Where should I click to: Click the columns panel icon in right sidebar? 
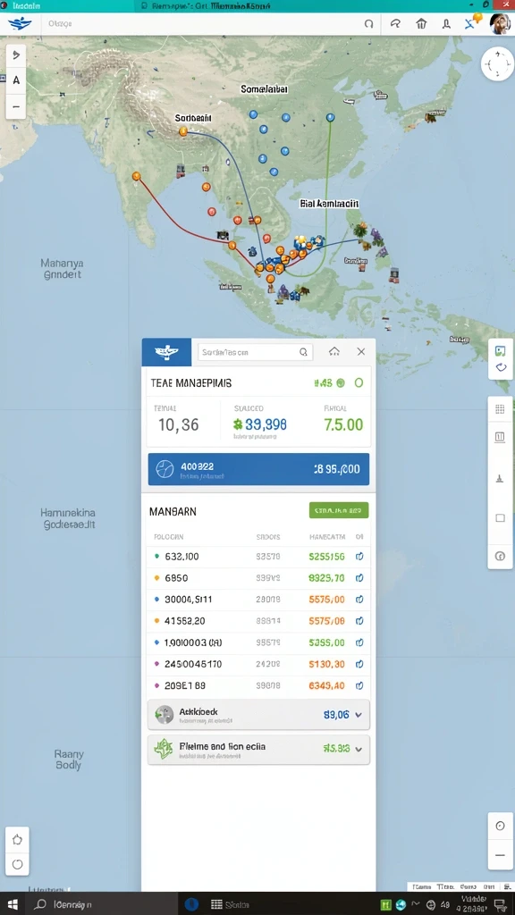pos(500,436)
